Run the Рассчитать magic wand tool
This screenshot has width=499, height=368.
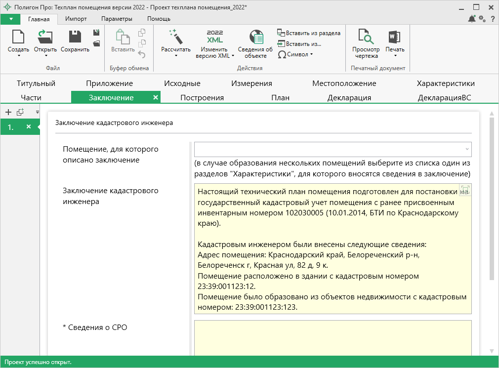click(x=175, y=38)
